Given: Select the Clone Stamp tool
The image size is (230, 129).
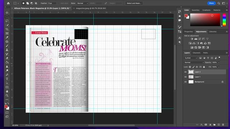Looking at the screenshot, I should pyautogui.click(x=7, y=50).
